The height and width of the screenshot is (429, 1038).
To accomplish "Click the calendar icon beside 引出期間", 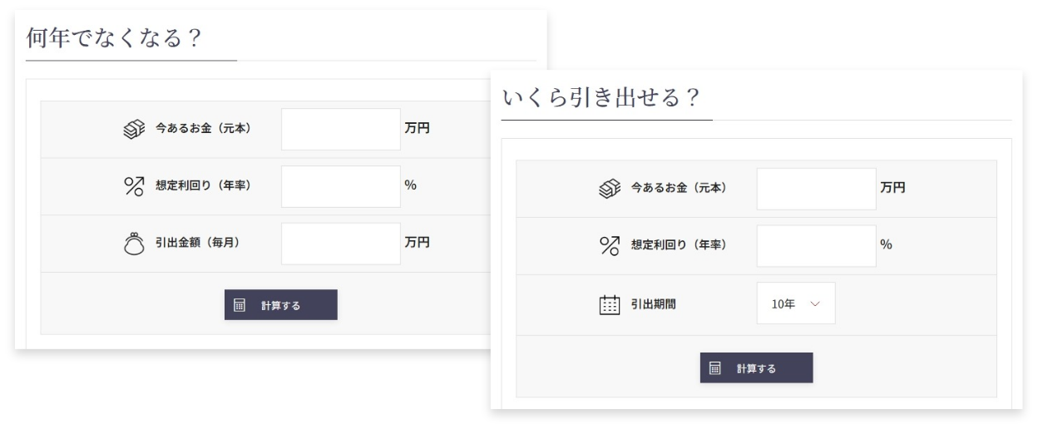I will [609, 304].
